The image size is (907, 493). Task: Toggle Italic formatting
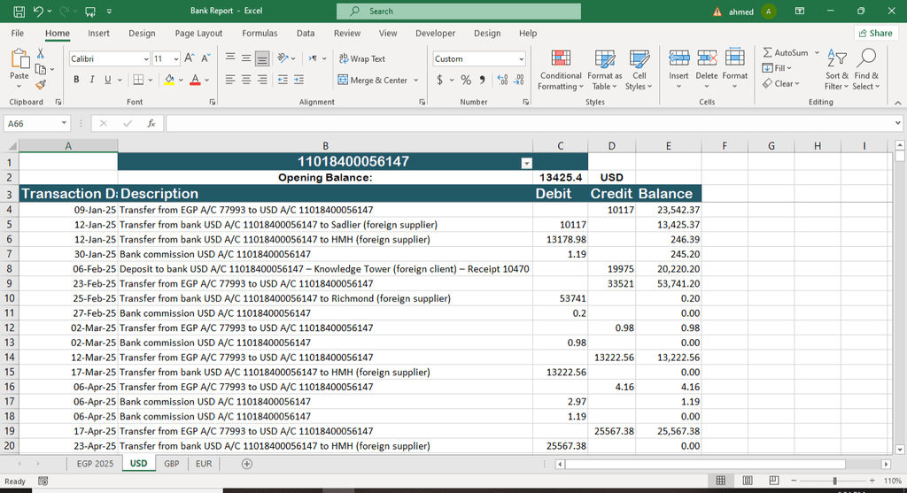point(92,80)
